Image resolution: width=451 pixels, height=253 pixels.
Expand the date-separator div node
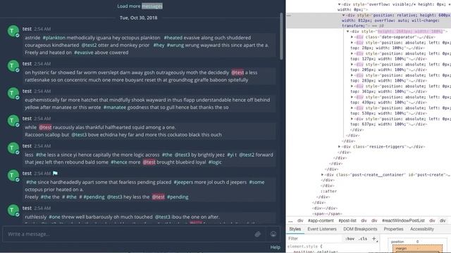click(x=352, y=37)
